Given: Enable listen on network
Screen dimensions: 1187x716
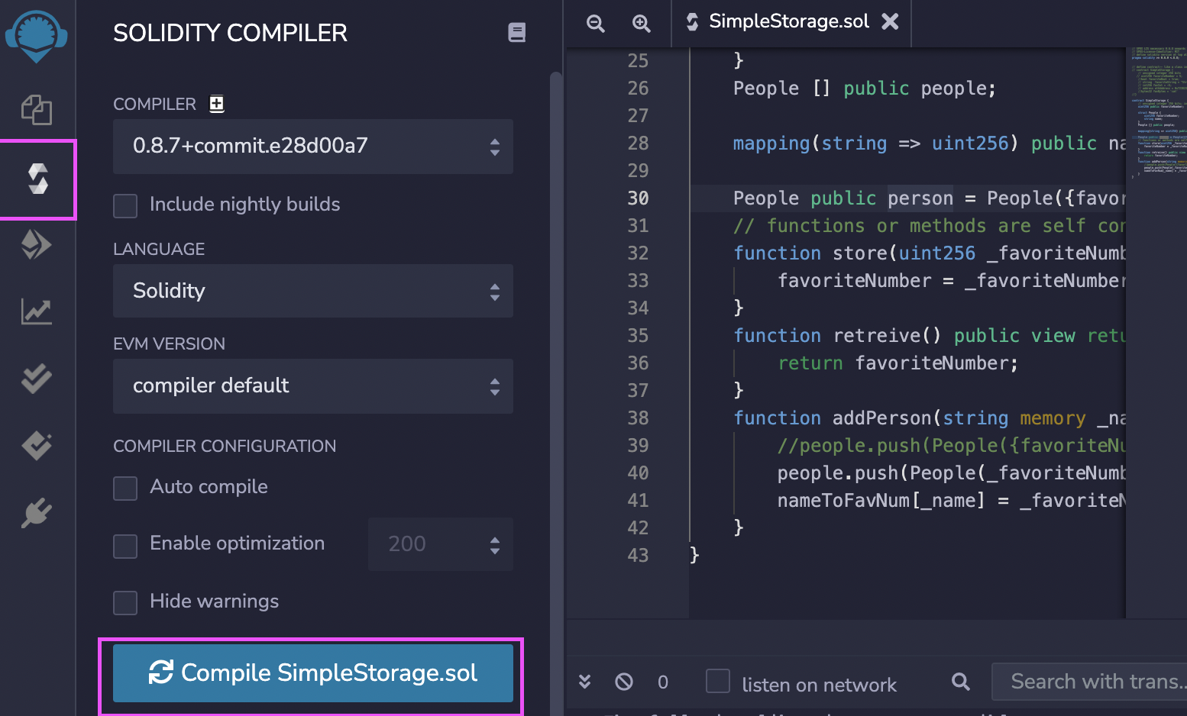Looking at the screenshot, I should [x=717, y=680].
